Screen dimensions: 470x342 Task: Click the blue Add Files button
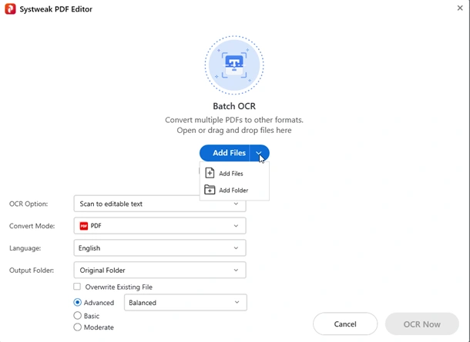224,153
